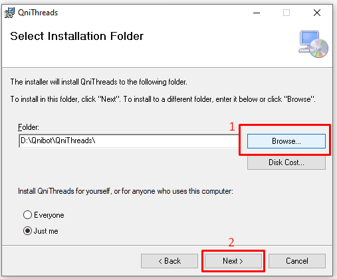Viewport: 337px width, 279px height.
Task: Click the greyed-out maximize window button
Action: click(x=286, y=13)
